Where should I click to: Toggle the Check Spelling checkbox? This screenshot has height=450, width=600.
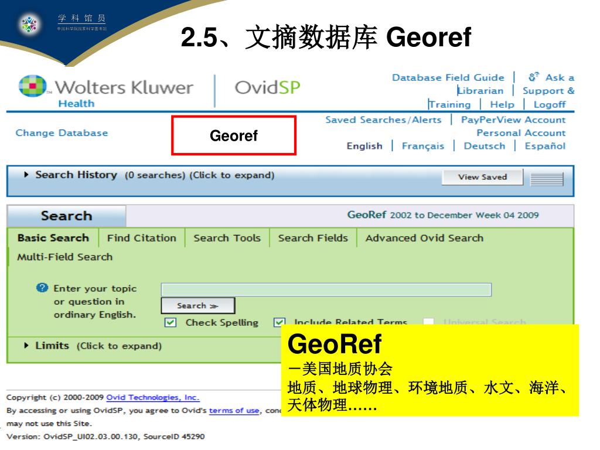(x=171, y=322)
